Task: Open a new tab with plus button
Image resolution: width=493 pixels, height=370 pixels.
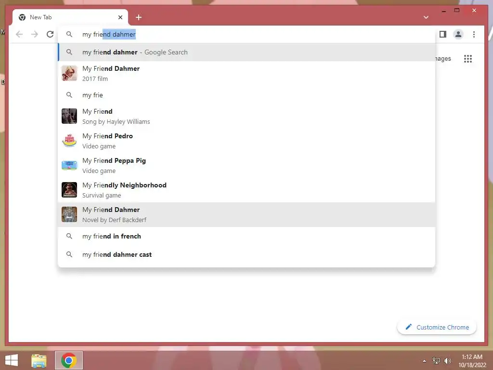Action: [139, 17]
